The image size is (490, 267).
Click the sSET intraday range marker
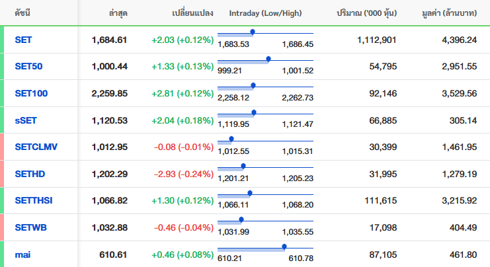tap(254, 112)
